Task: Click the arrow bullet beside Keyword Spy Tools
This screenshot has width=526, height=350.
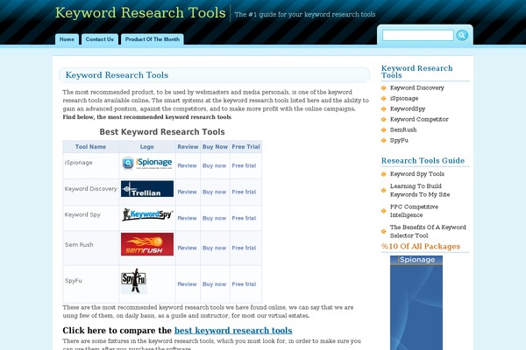Action: click(384, 174)
